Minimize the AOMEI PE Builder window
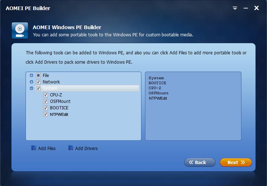Image resolution: width=267 pixels, height=186 pixels. point(245,8)
